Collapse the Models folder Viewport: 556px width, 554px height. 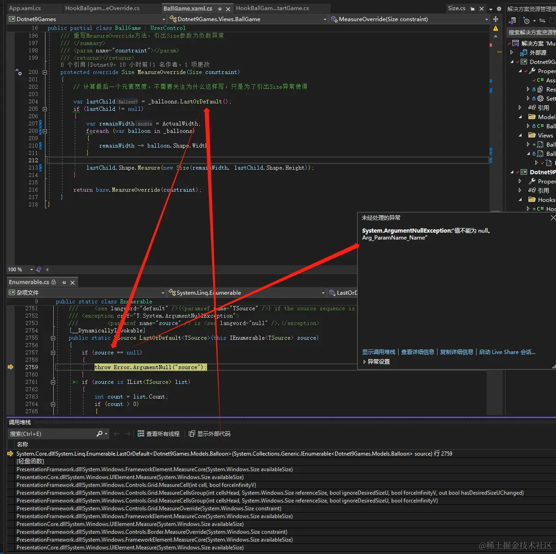[520, 117]
